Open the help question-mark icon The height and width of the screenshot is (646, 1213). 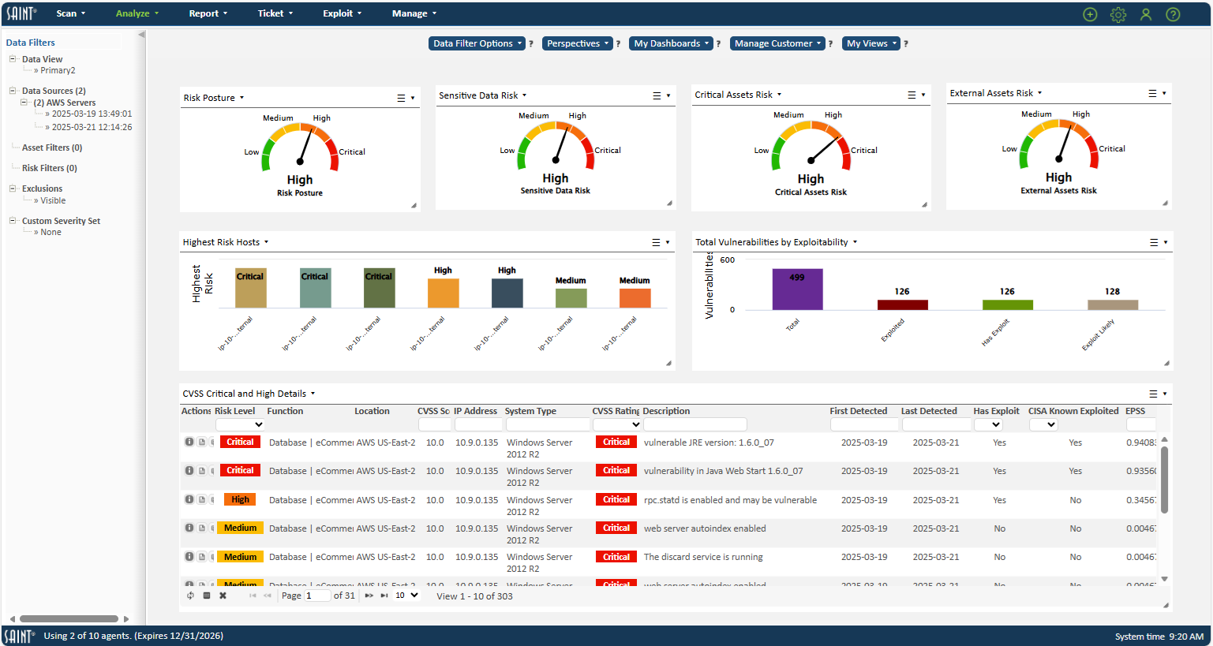1173,14
